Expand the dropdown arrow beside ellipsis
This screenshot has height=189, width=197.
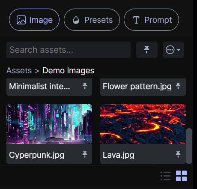click(179, 50)
